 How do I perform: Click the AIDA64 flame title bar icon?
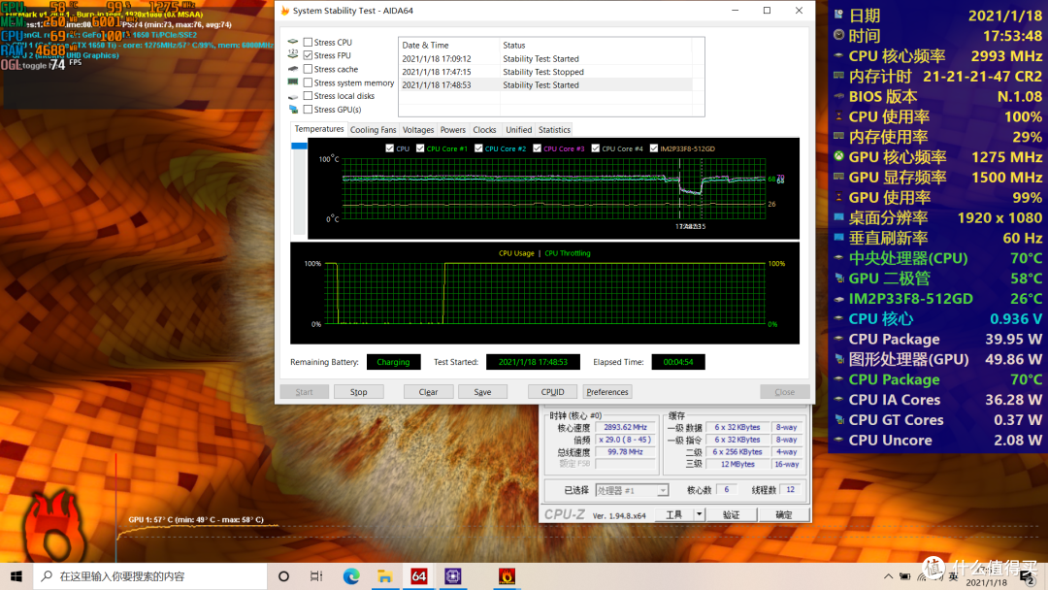pyautogui.click(x=285, y=11)
